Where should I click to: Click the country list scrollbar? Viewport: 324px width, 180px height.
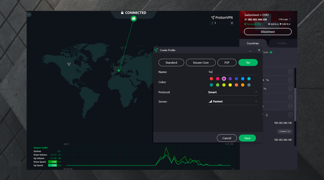tap(295, 104)
